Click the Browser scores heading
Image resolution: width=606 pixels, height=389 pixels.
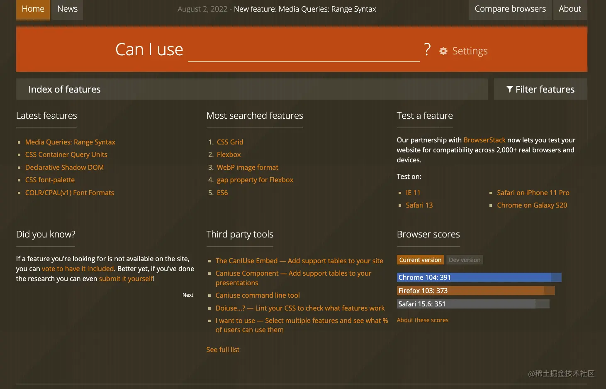[428, 234]
